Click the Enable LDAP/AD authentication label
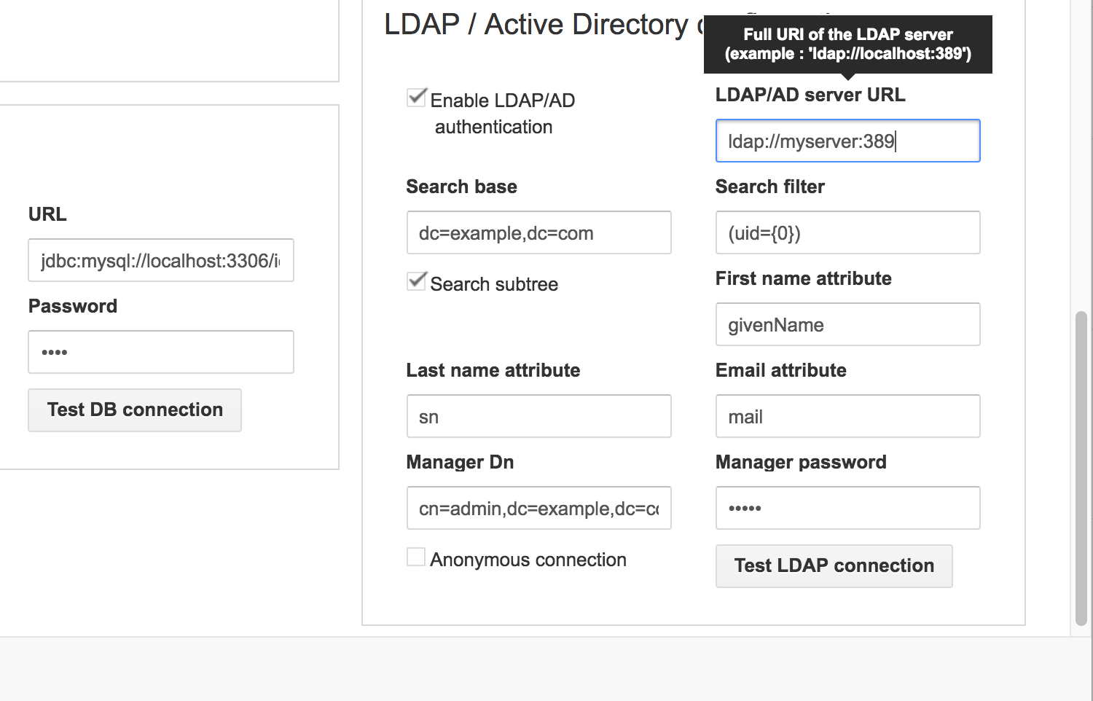 point(503,113)
